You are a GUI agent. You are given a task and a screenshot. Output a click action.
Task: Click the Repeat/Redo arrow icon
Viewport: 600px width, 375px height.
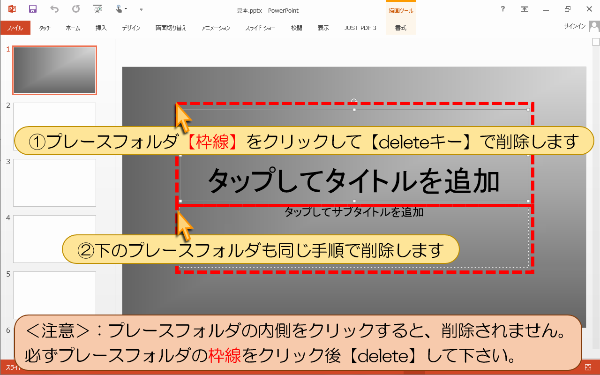point(76,9)
